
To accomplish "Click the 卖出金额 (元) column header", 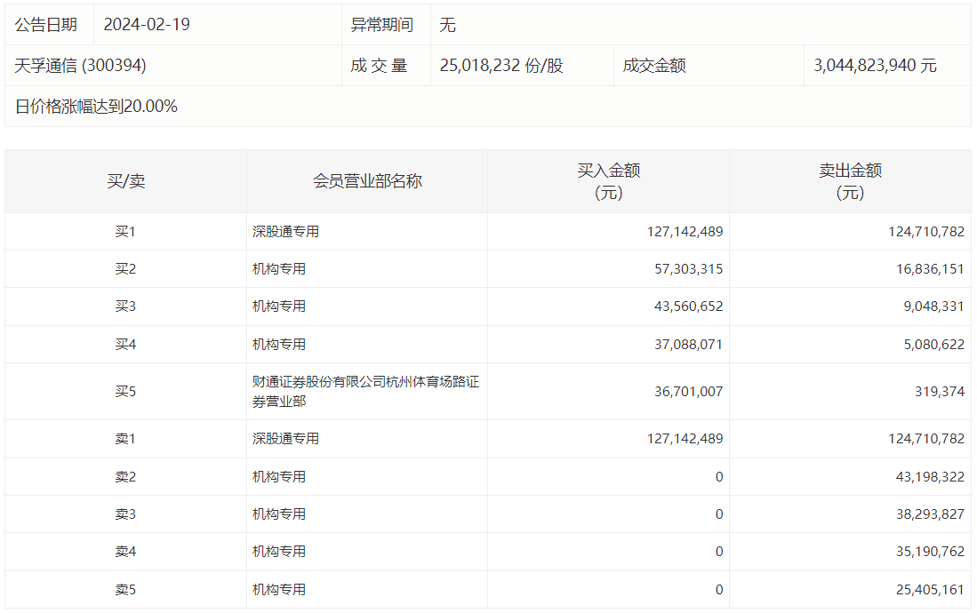I will tap(851, 181).
